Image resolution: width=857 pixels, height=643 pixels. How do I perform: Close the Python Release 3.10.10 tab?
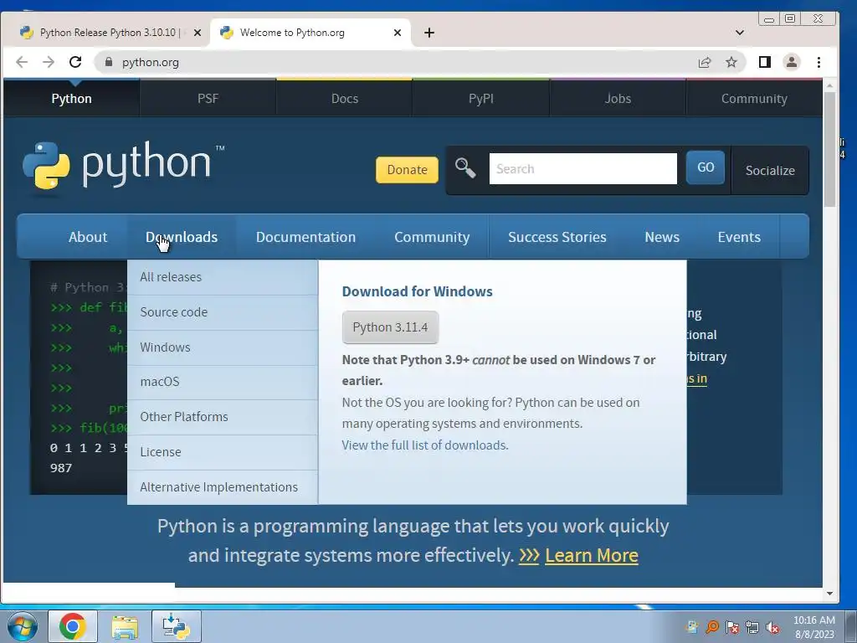[x=198, y=33]
